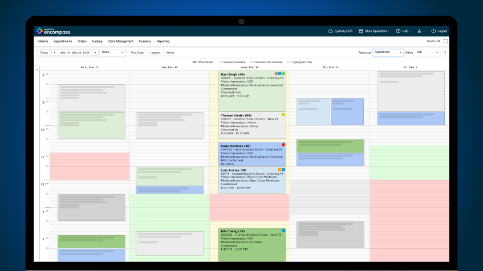
Task: Click the Find Open button
Action: (137, 52)
